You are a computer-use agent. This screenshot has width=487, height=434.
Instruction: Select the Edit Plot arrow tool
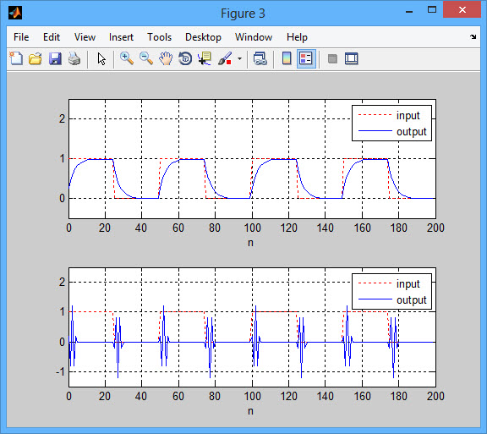click(x=101, y=58)
